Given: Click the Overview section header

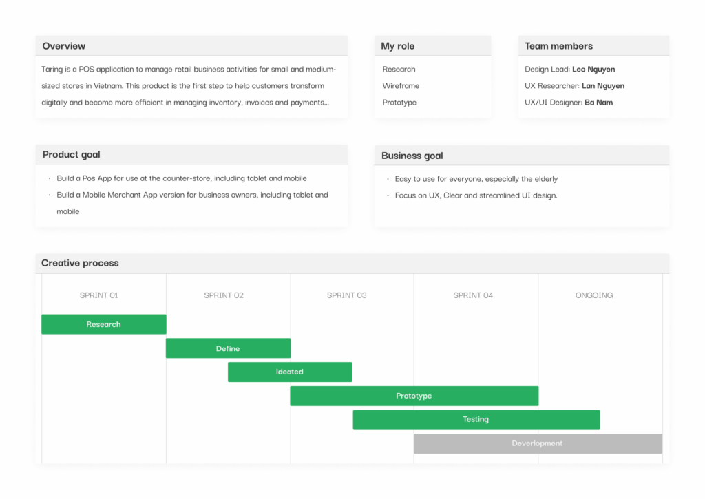Looking at the screenshot, I should [64, 46].
